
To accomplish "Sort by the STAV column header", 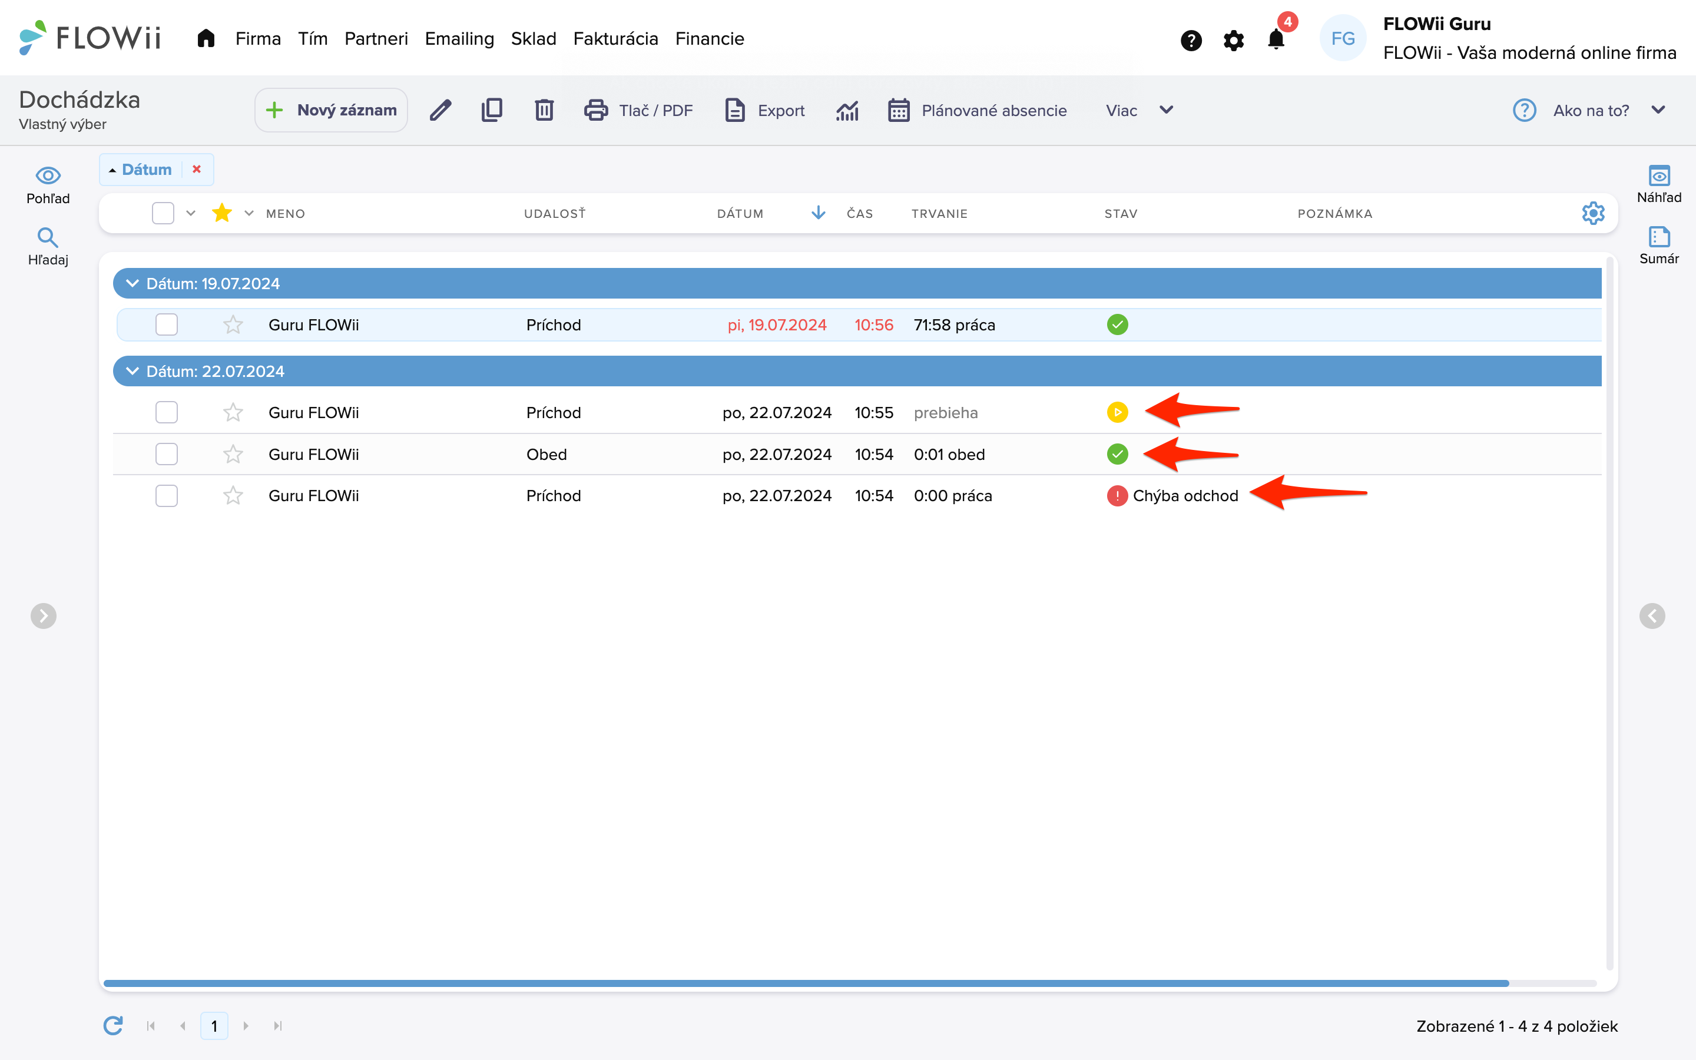I will 1121,214.
